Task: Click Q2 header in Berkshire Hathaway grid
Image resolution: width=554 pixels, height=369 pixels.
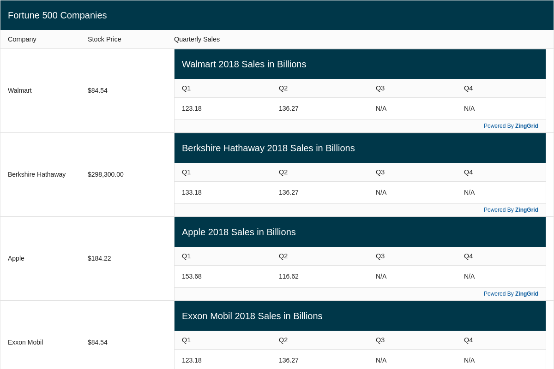Action: tap(283, 172)
